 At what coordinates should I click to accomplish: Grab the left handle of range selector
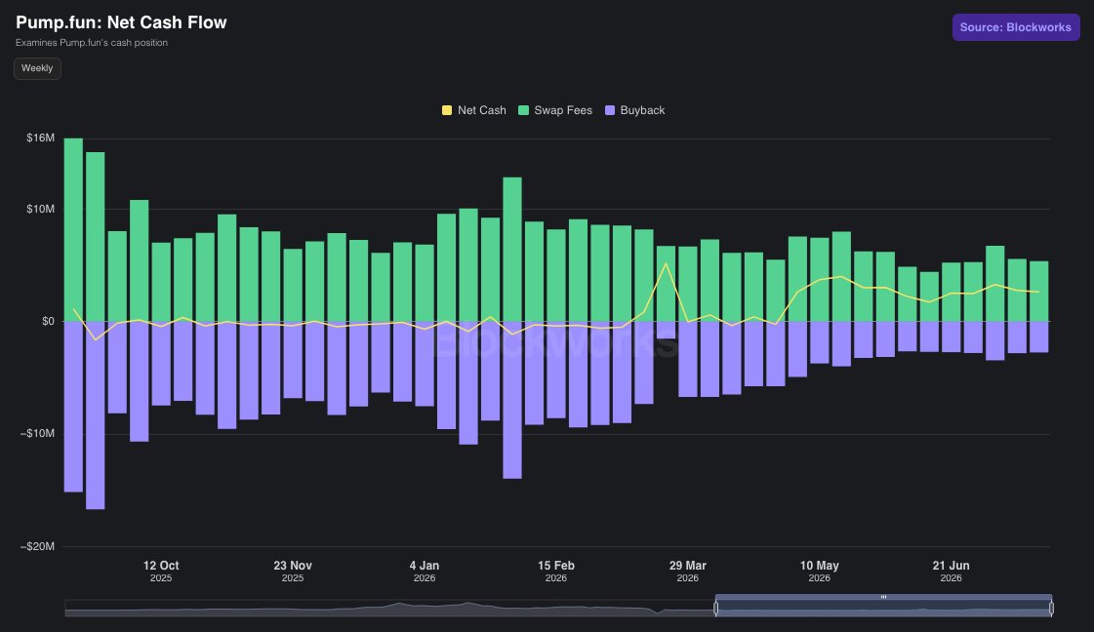point(716,609)
